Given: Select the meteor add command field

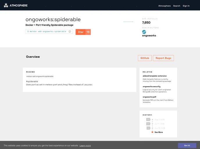Looking at the screenshot, I should pyautogui.click(x=49, y=31).
